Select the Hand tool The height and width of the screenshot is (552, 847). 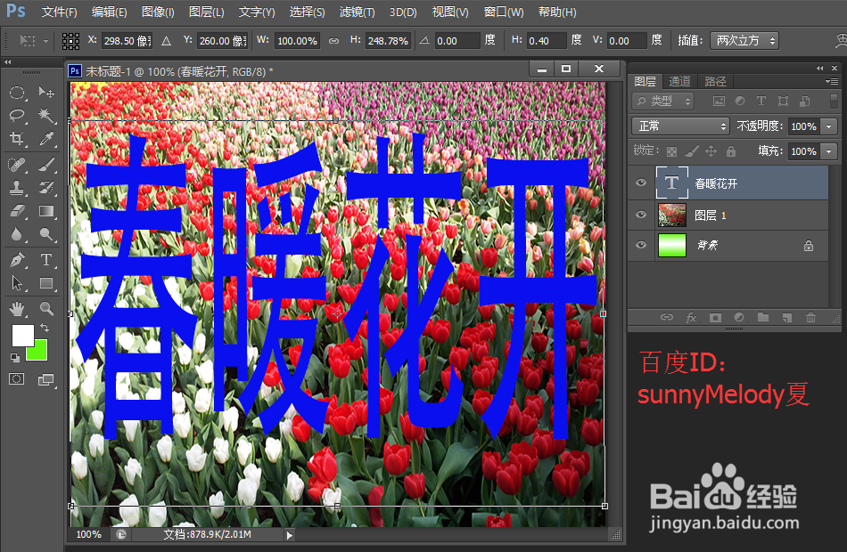[x=17, y=309]
